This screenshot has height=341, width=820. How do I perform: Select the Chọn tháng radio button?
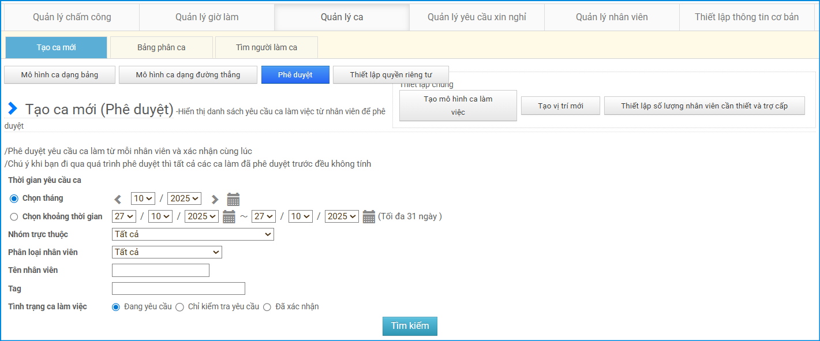[14, 198]
